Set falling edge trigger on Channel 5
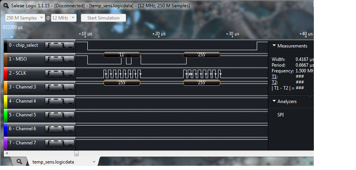356x170 pixels. 63,115
